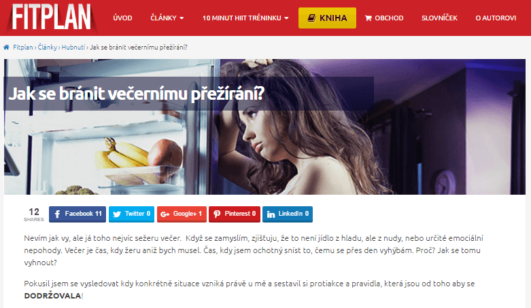531x308 pixels.
Task: Click the 12 shares counter
Action: click(34, 214)
